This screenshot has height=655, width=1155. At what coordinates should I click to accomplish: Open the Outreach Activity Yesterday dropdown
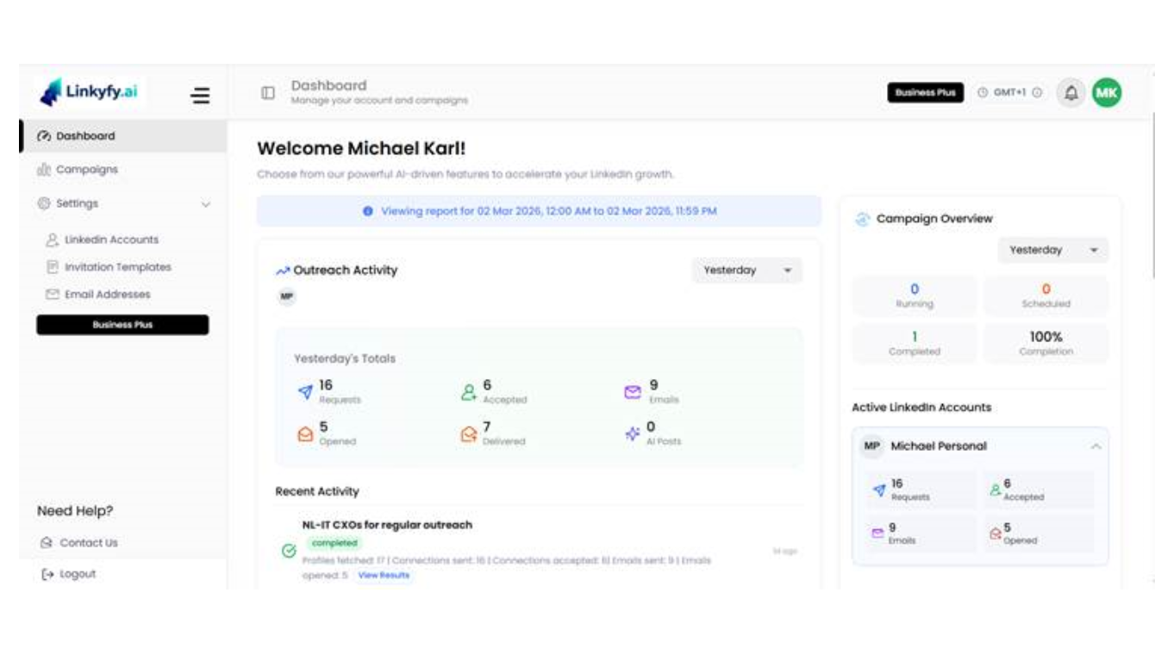tap(746, 271)
